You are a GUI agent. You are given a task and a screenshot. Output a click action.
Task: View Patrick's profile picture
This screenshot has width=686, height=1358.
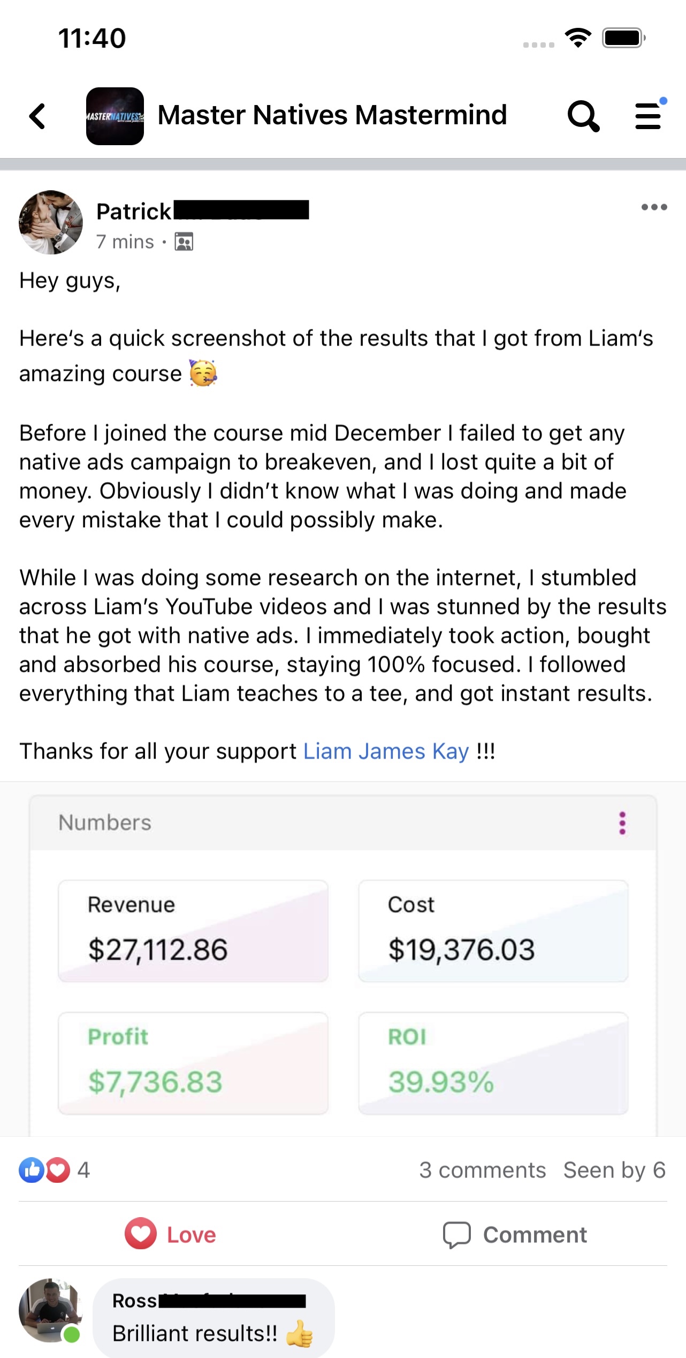point(51,222)
